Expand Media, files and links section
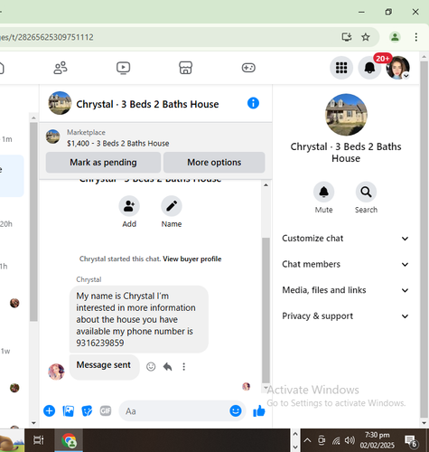 [345, 290]
